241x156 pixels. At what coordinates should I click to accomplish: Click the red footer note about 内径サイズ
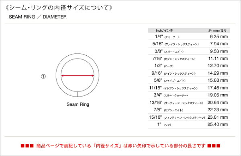[120, 146]
